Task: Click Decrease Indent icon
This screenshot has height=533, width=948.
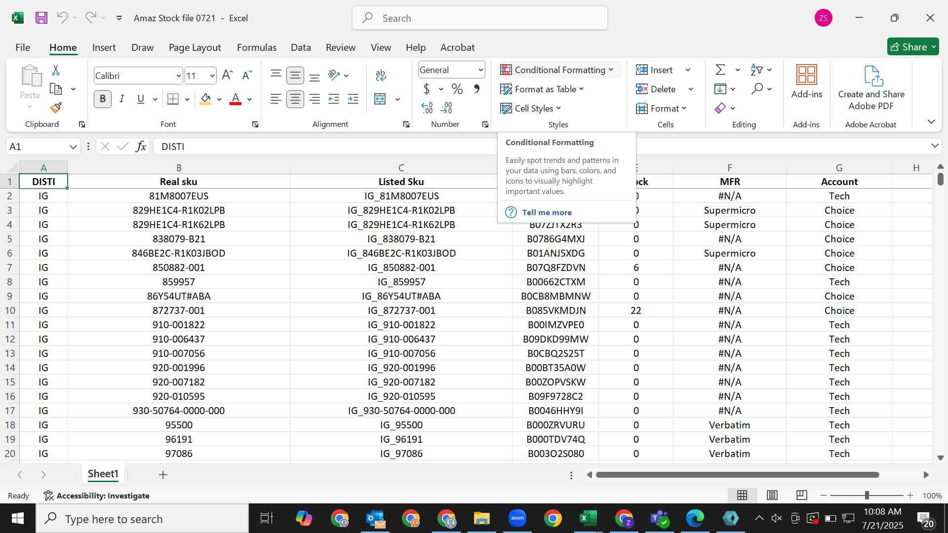Action: 334,99
